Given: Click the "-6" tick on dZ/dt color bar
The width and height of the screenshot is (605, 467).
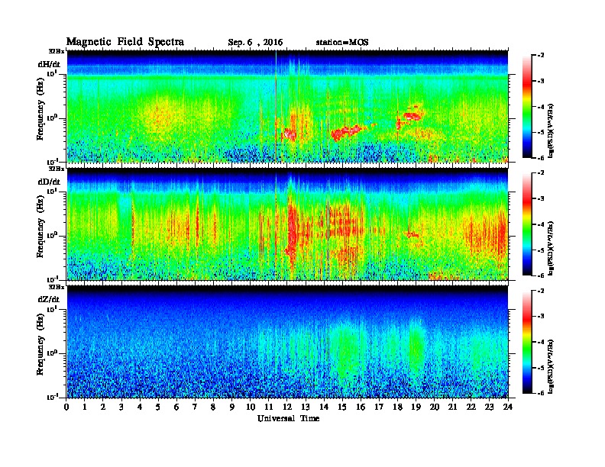Looking at the screenshot, I should tap(541, 393).
